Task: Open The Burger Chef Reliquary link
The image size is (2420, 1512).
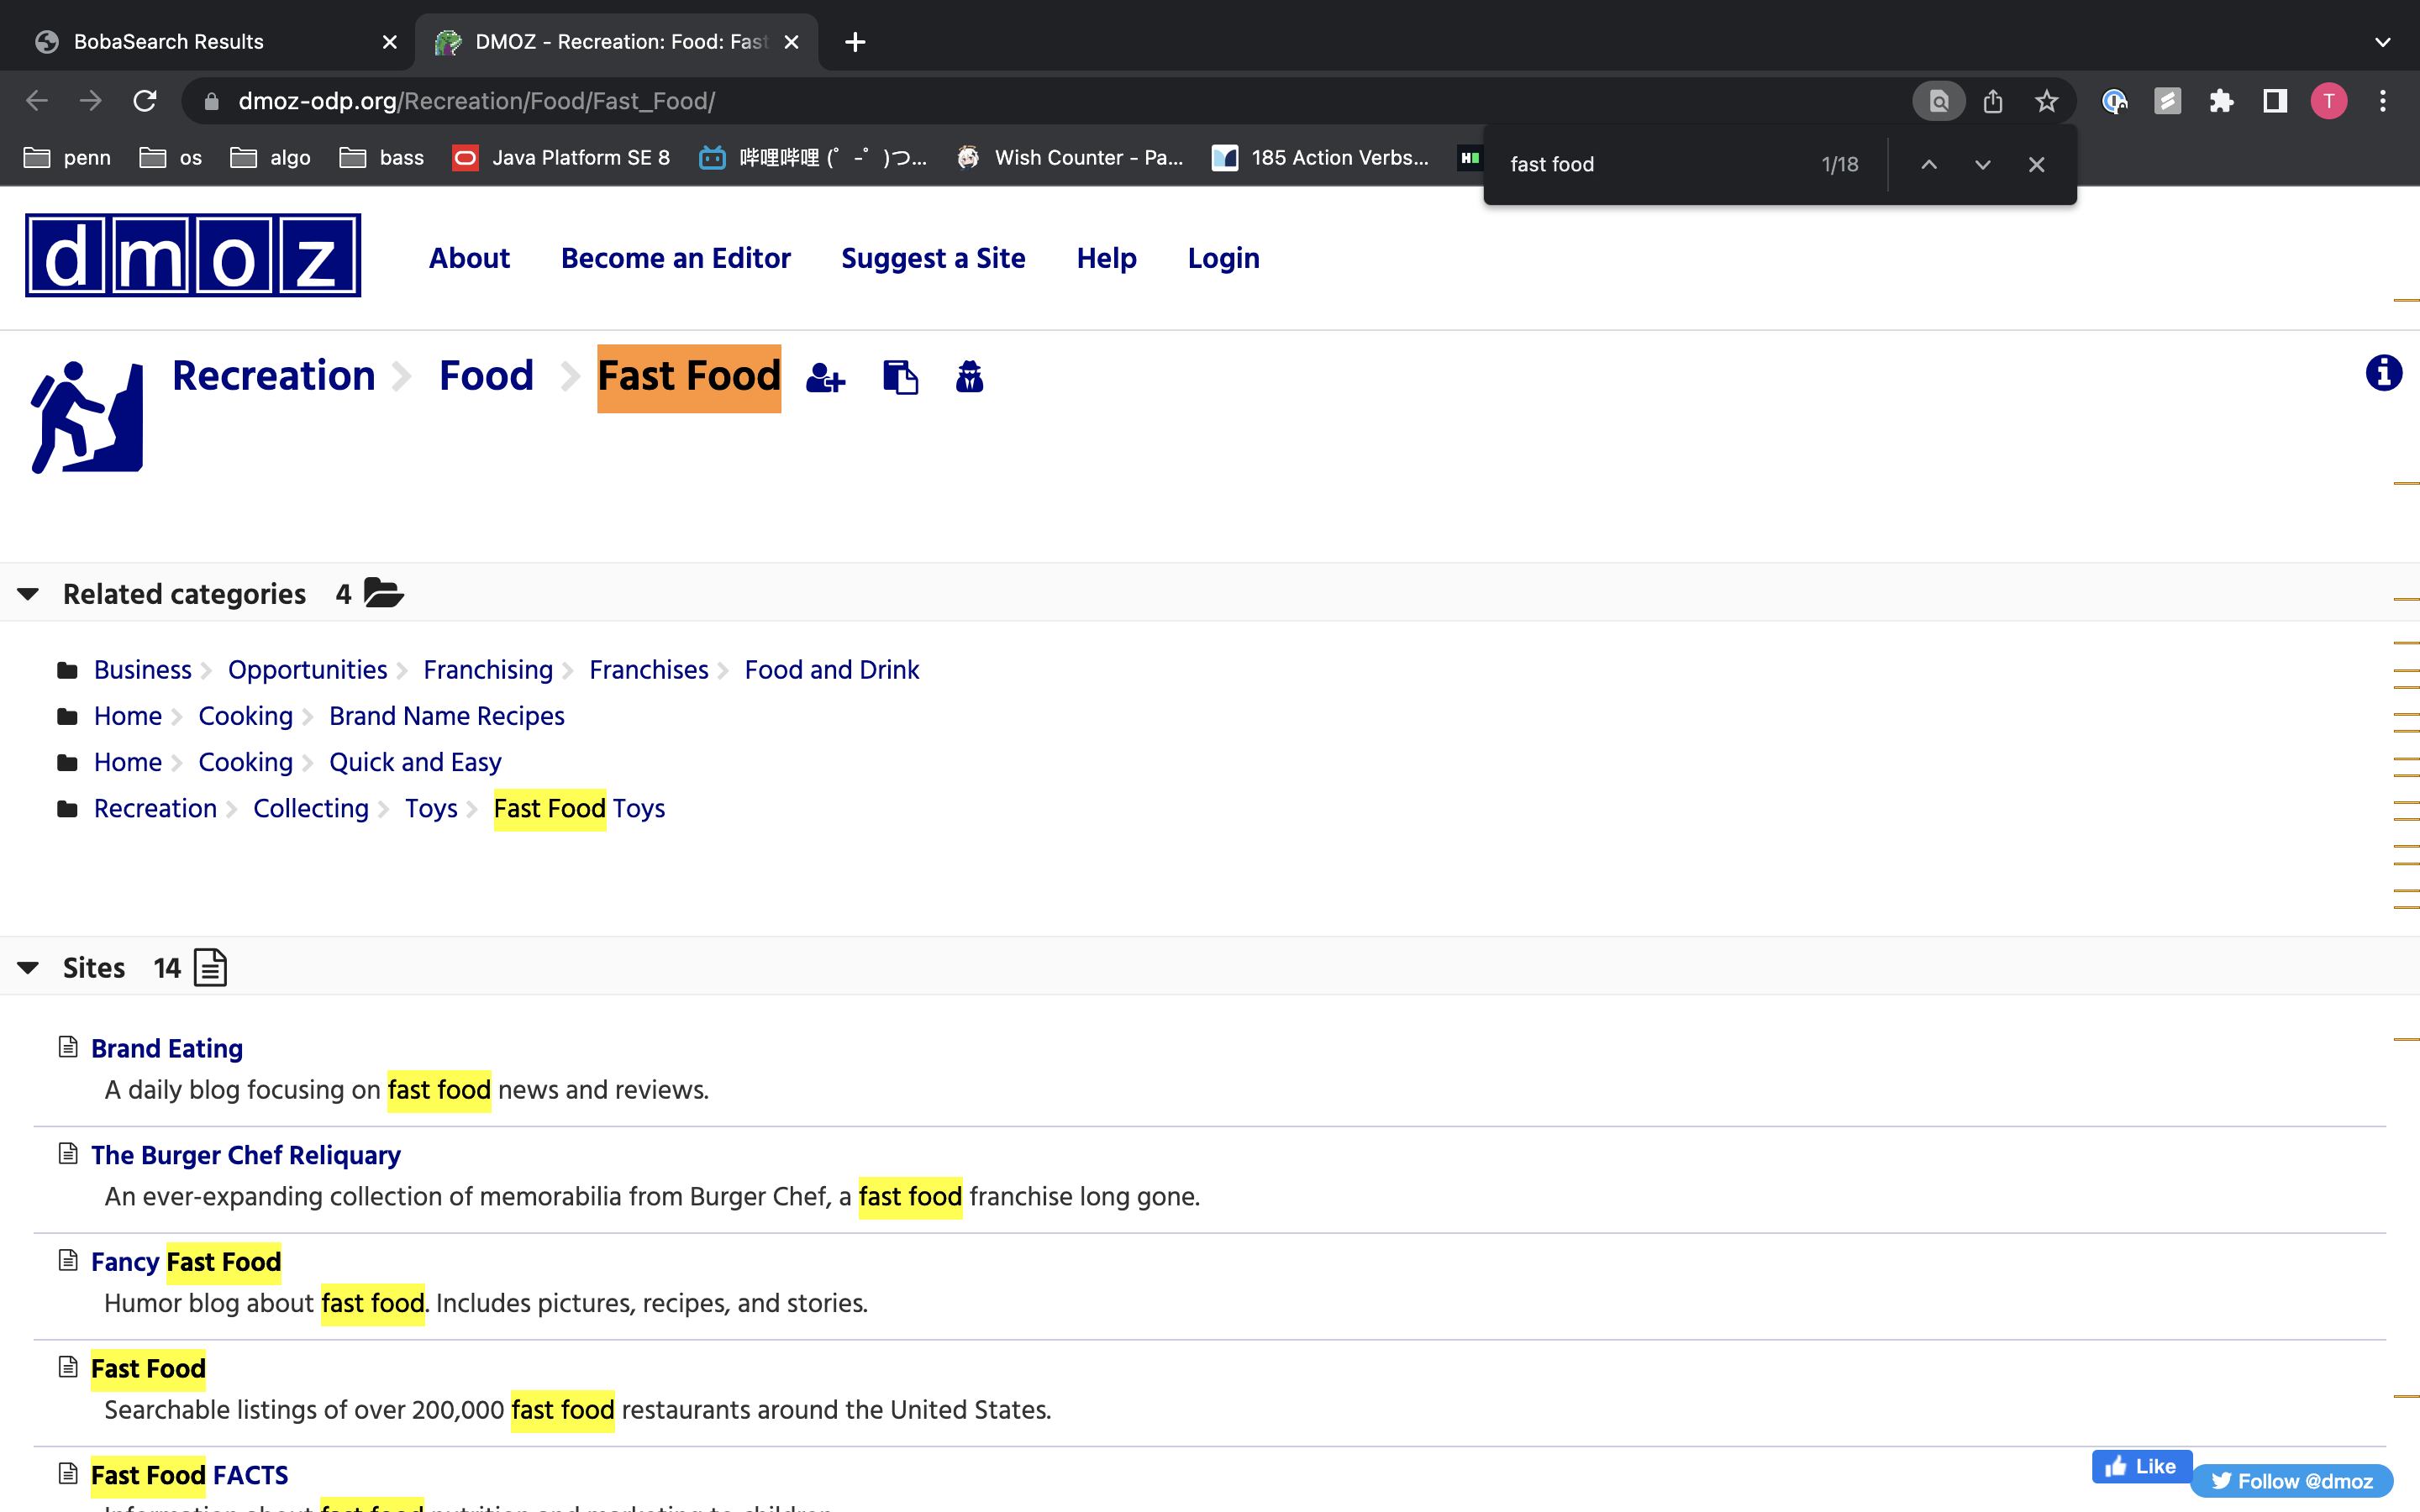Action: 246,1155
